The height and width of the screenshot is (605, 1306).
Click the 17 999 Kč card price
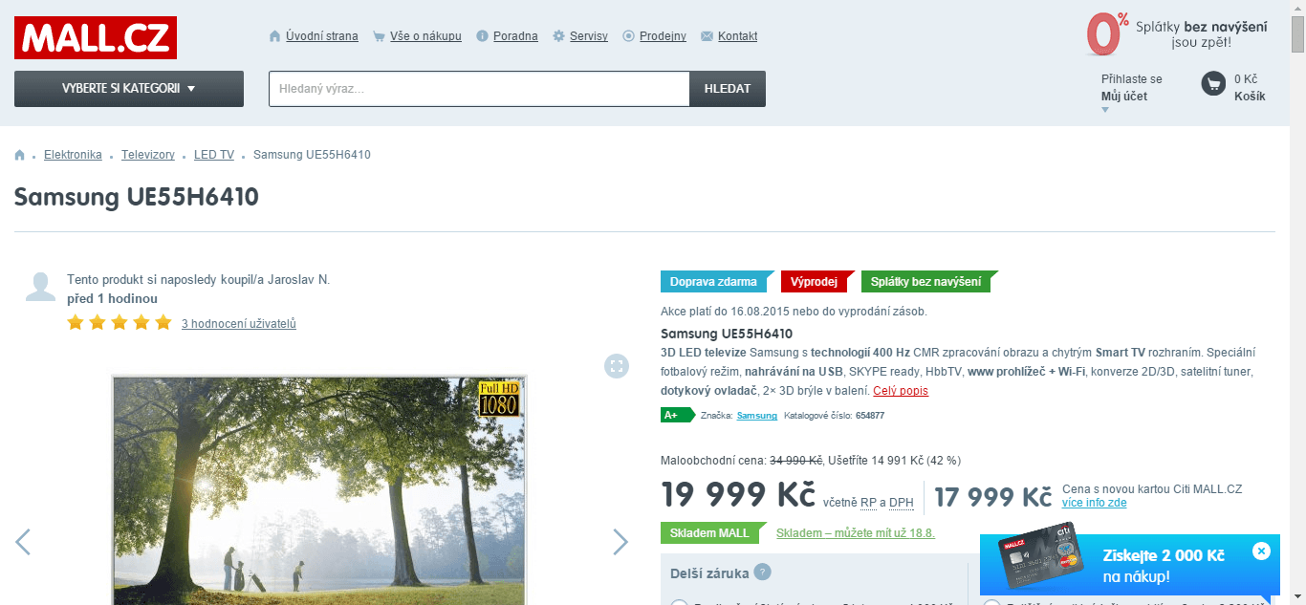click(x=993, y=497)
